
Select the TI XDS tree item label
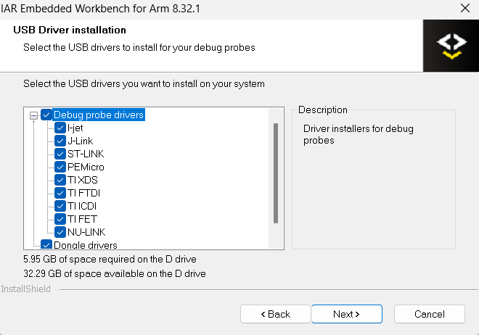(x=83, y=180)
